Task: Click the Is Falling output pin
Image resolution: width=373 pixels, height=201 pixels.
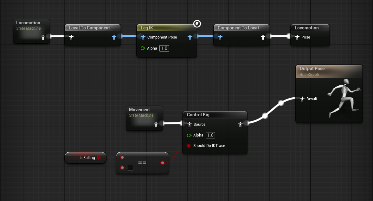Action: pos(99,158)
